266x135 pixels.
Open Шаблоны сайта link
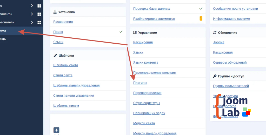(x=65, y=65)
